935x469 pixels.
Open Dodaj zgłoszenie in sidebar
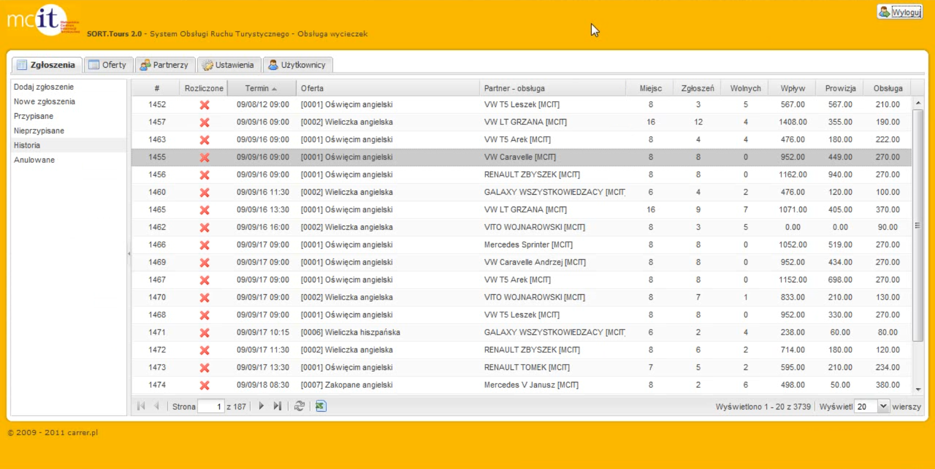pos(44,87)
